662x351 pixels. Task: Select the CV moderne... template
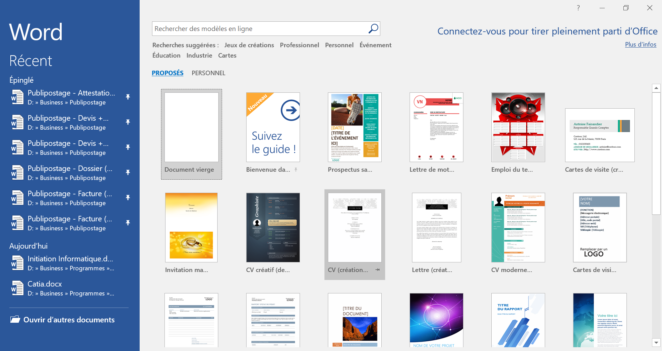(518, 228)
